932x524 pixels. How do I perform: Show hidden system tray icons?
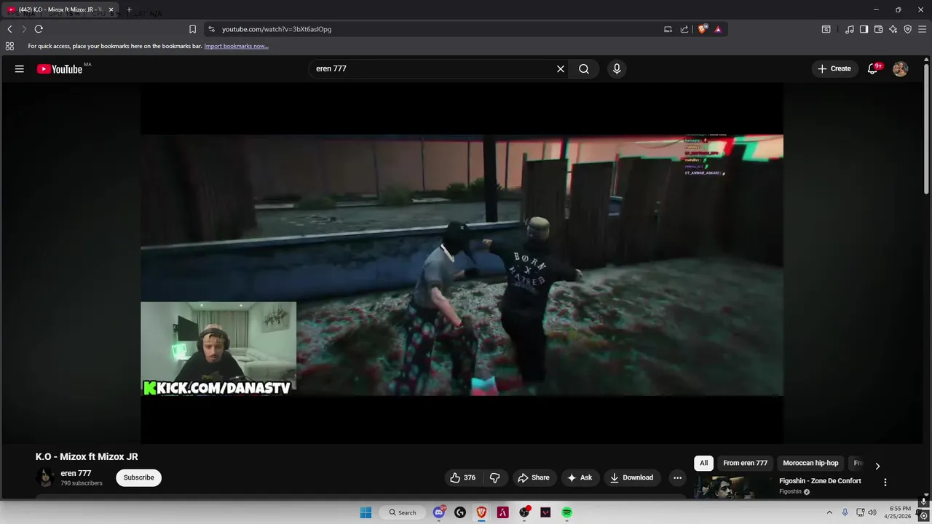tap(829, 512)
